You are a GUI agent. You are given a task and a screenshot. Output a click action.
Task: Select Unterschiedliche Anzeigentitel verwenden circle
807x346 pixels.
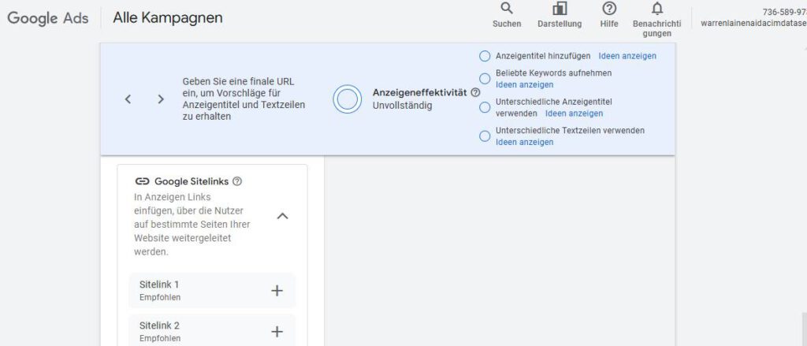pyautogui.click(x=485, y=108)
